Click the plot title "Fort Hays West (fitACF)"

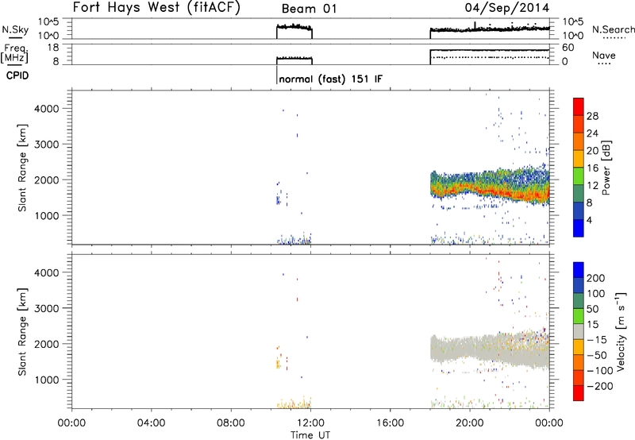coord(156,7)
